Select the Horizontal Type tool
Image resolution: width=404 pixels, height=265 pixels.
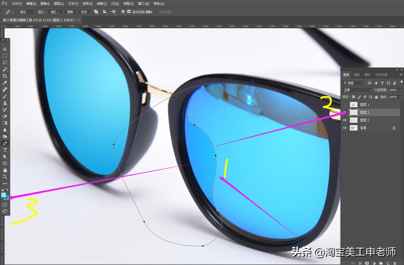[x=5, y=150]
